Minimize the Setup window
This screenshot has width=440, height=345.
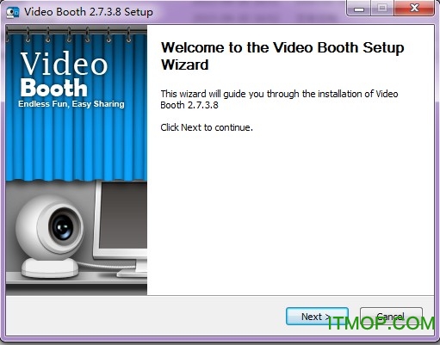[x=359, y=9]
